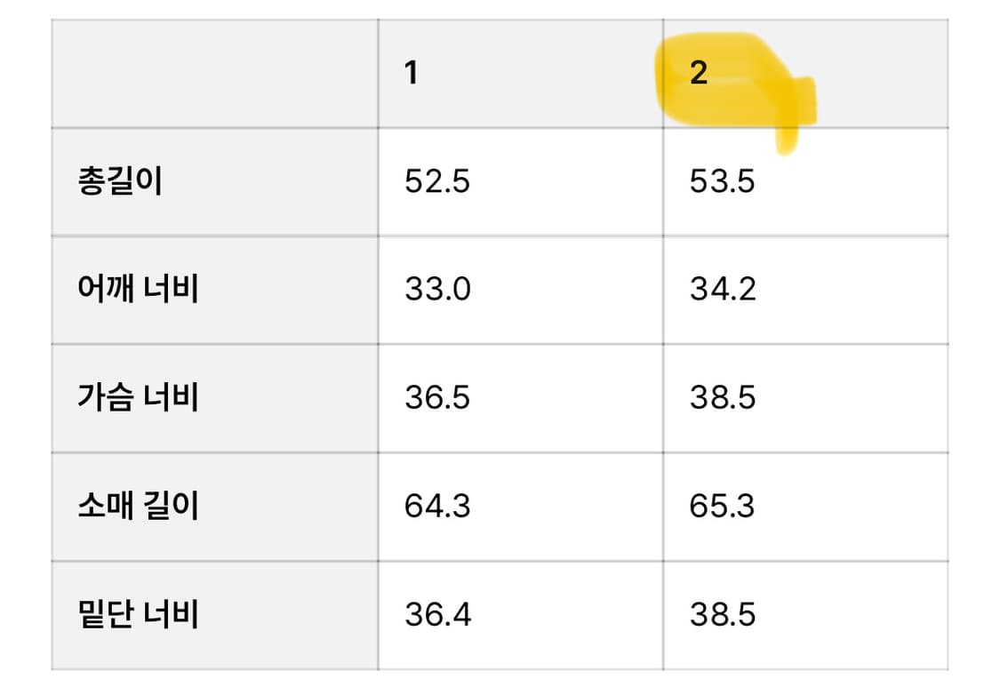Select the 53.5 total length value
This screenshot has height=695, width=1000.
[x=722, y=182]
